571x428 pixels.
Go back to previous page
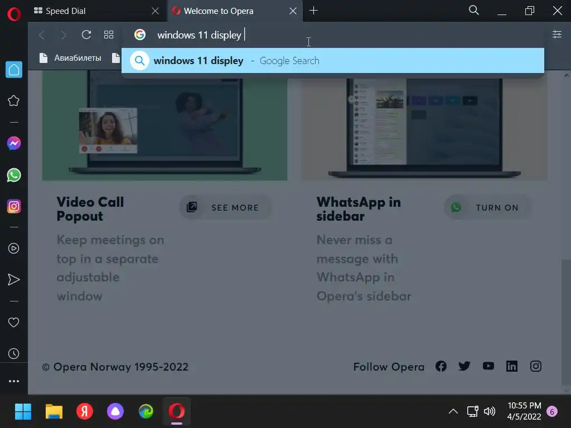(x=42, y=35)
